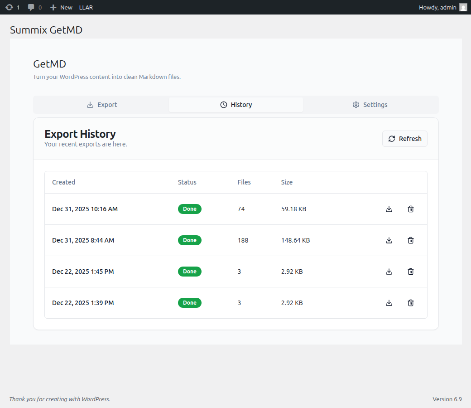Delete the Dec 31, 2025 10:16 AM export
This screenshot has width=471, height=408.
click(x=411, y=209)
